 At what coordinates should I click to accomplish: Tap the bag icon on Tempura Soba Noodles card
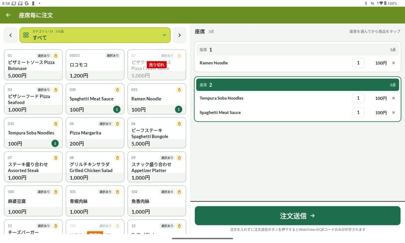pyautogui.click(x=56, y=124)
